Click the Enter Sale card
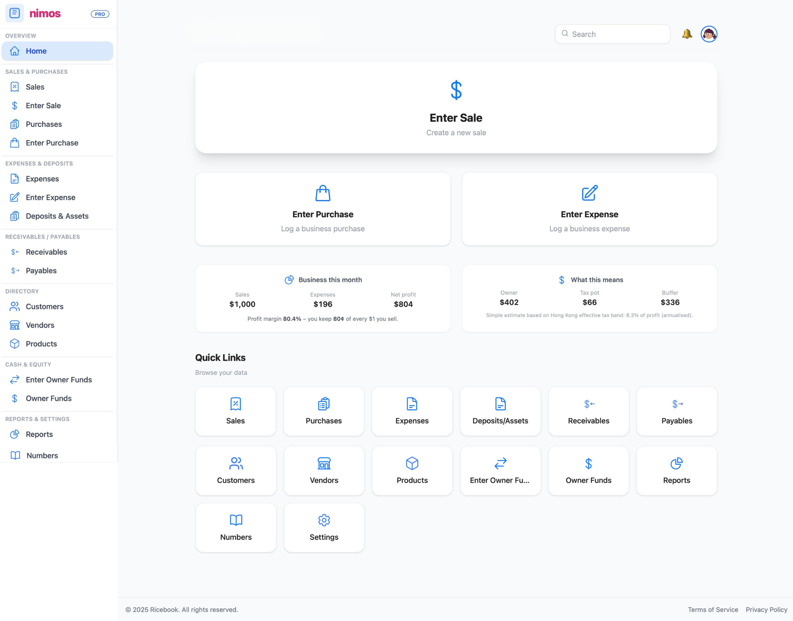793x621 pixels. click(456, 107)
